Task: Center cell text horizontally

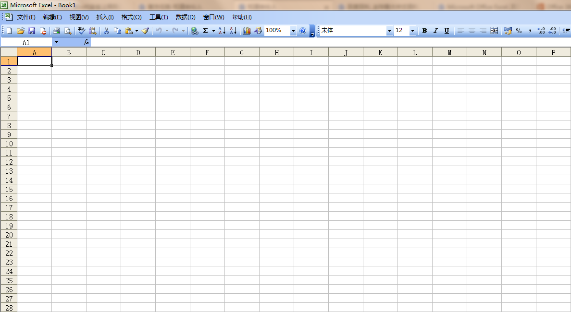Action: [472, 31]
